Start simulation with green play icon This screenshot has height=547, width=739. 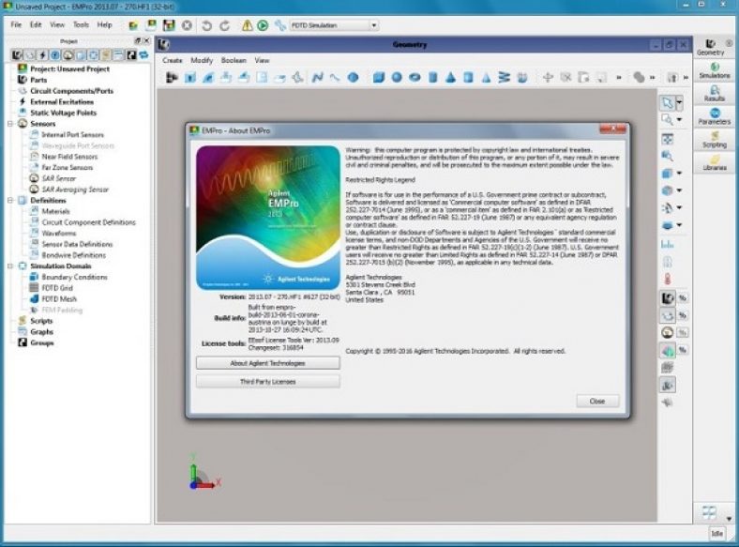263,25
